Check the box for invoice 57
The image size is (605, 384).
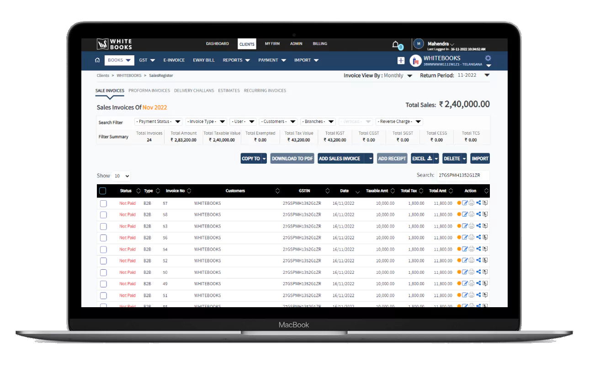(103, 203)
